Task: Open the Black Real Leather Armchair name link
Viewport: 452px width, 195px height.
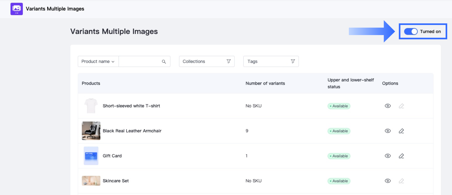Action: click(132, 131)
